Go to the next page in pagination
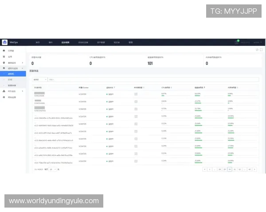This screenshot has height=212, width=266. pyautogui.click(x=255, y=169)
